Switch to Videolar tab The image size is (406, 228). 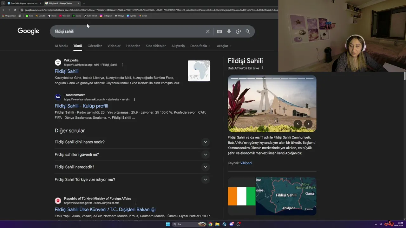point(114,46)
